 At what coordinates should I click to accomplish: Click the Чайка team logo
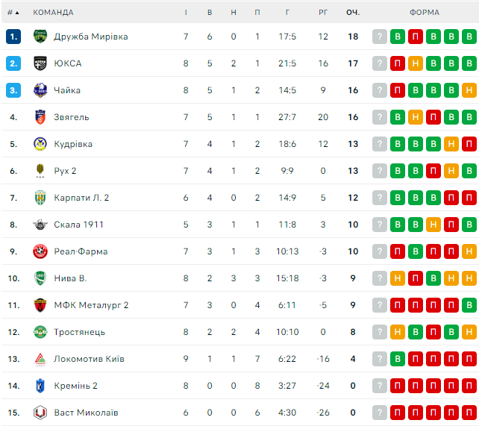40,90
